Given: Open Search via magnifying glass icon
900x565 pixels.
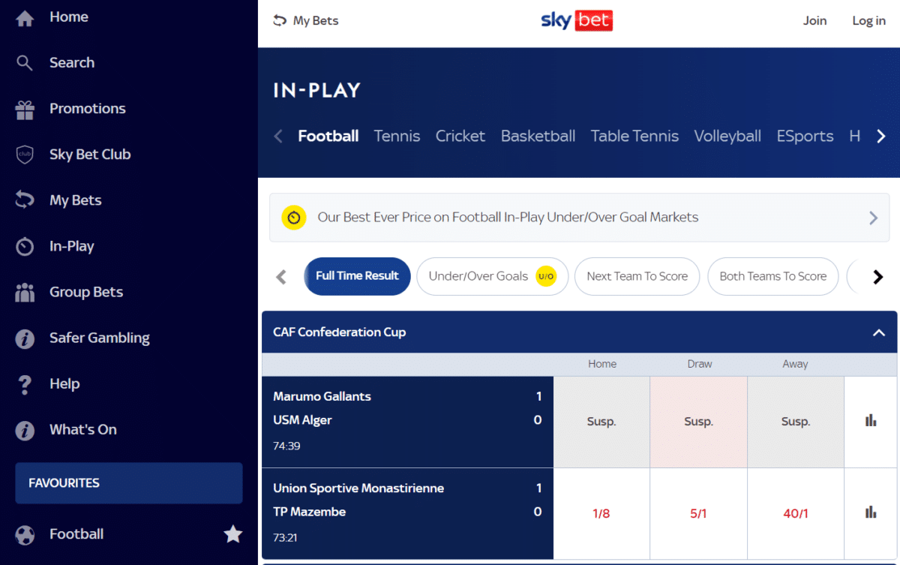Looking at the screenshot, I should point(25,63).
